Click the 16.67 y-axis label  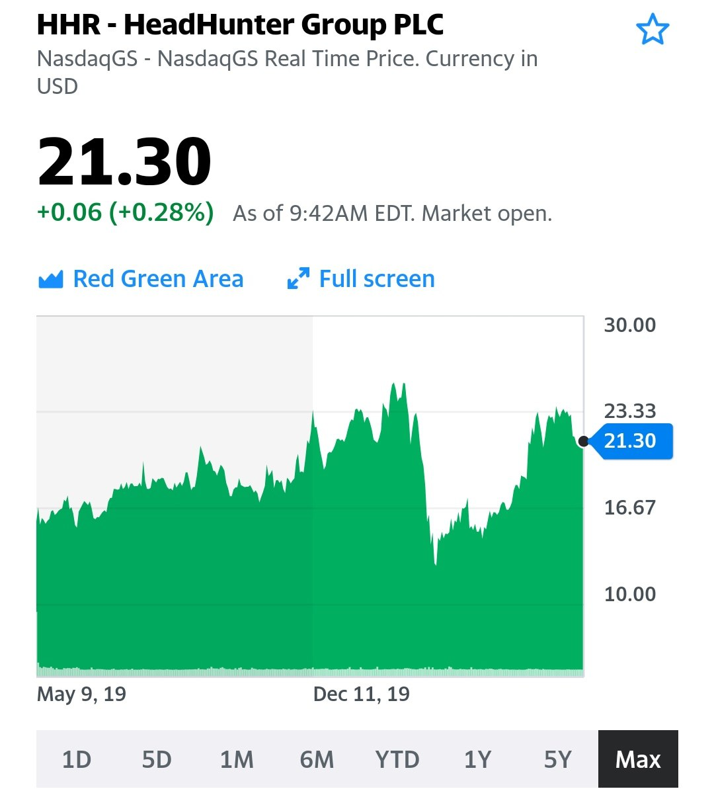[x=630, y=507]
